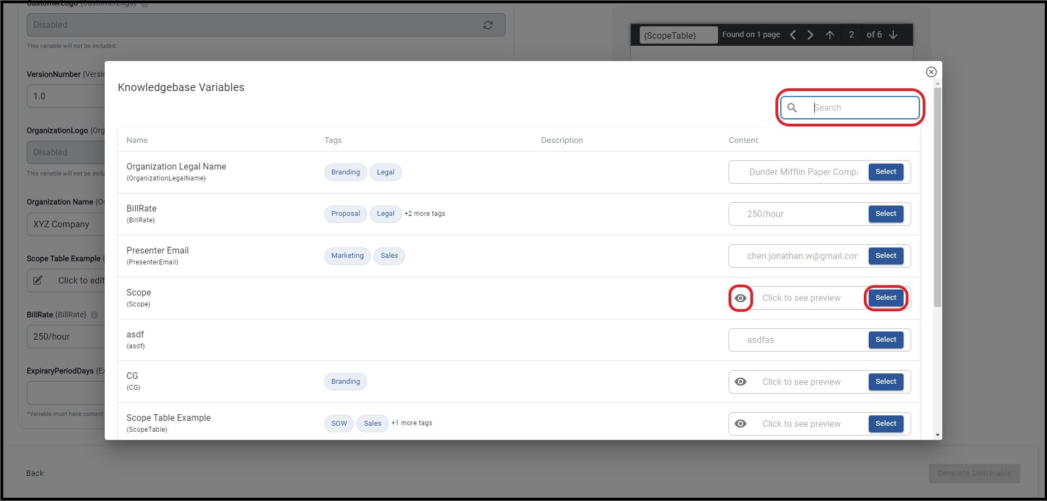The width and height of the screenshot is (1047, 501).
Task: Select the Presenter Email variable
Action: (886, 256)
